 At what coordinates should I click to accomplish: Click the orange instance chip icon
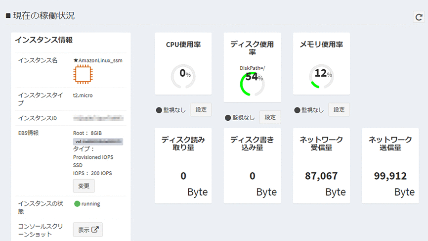coord(82,75)
